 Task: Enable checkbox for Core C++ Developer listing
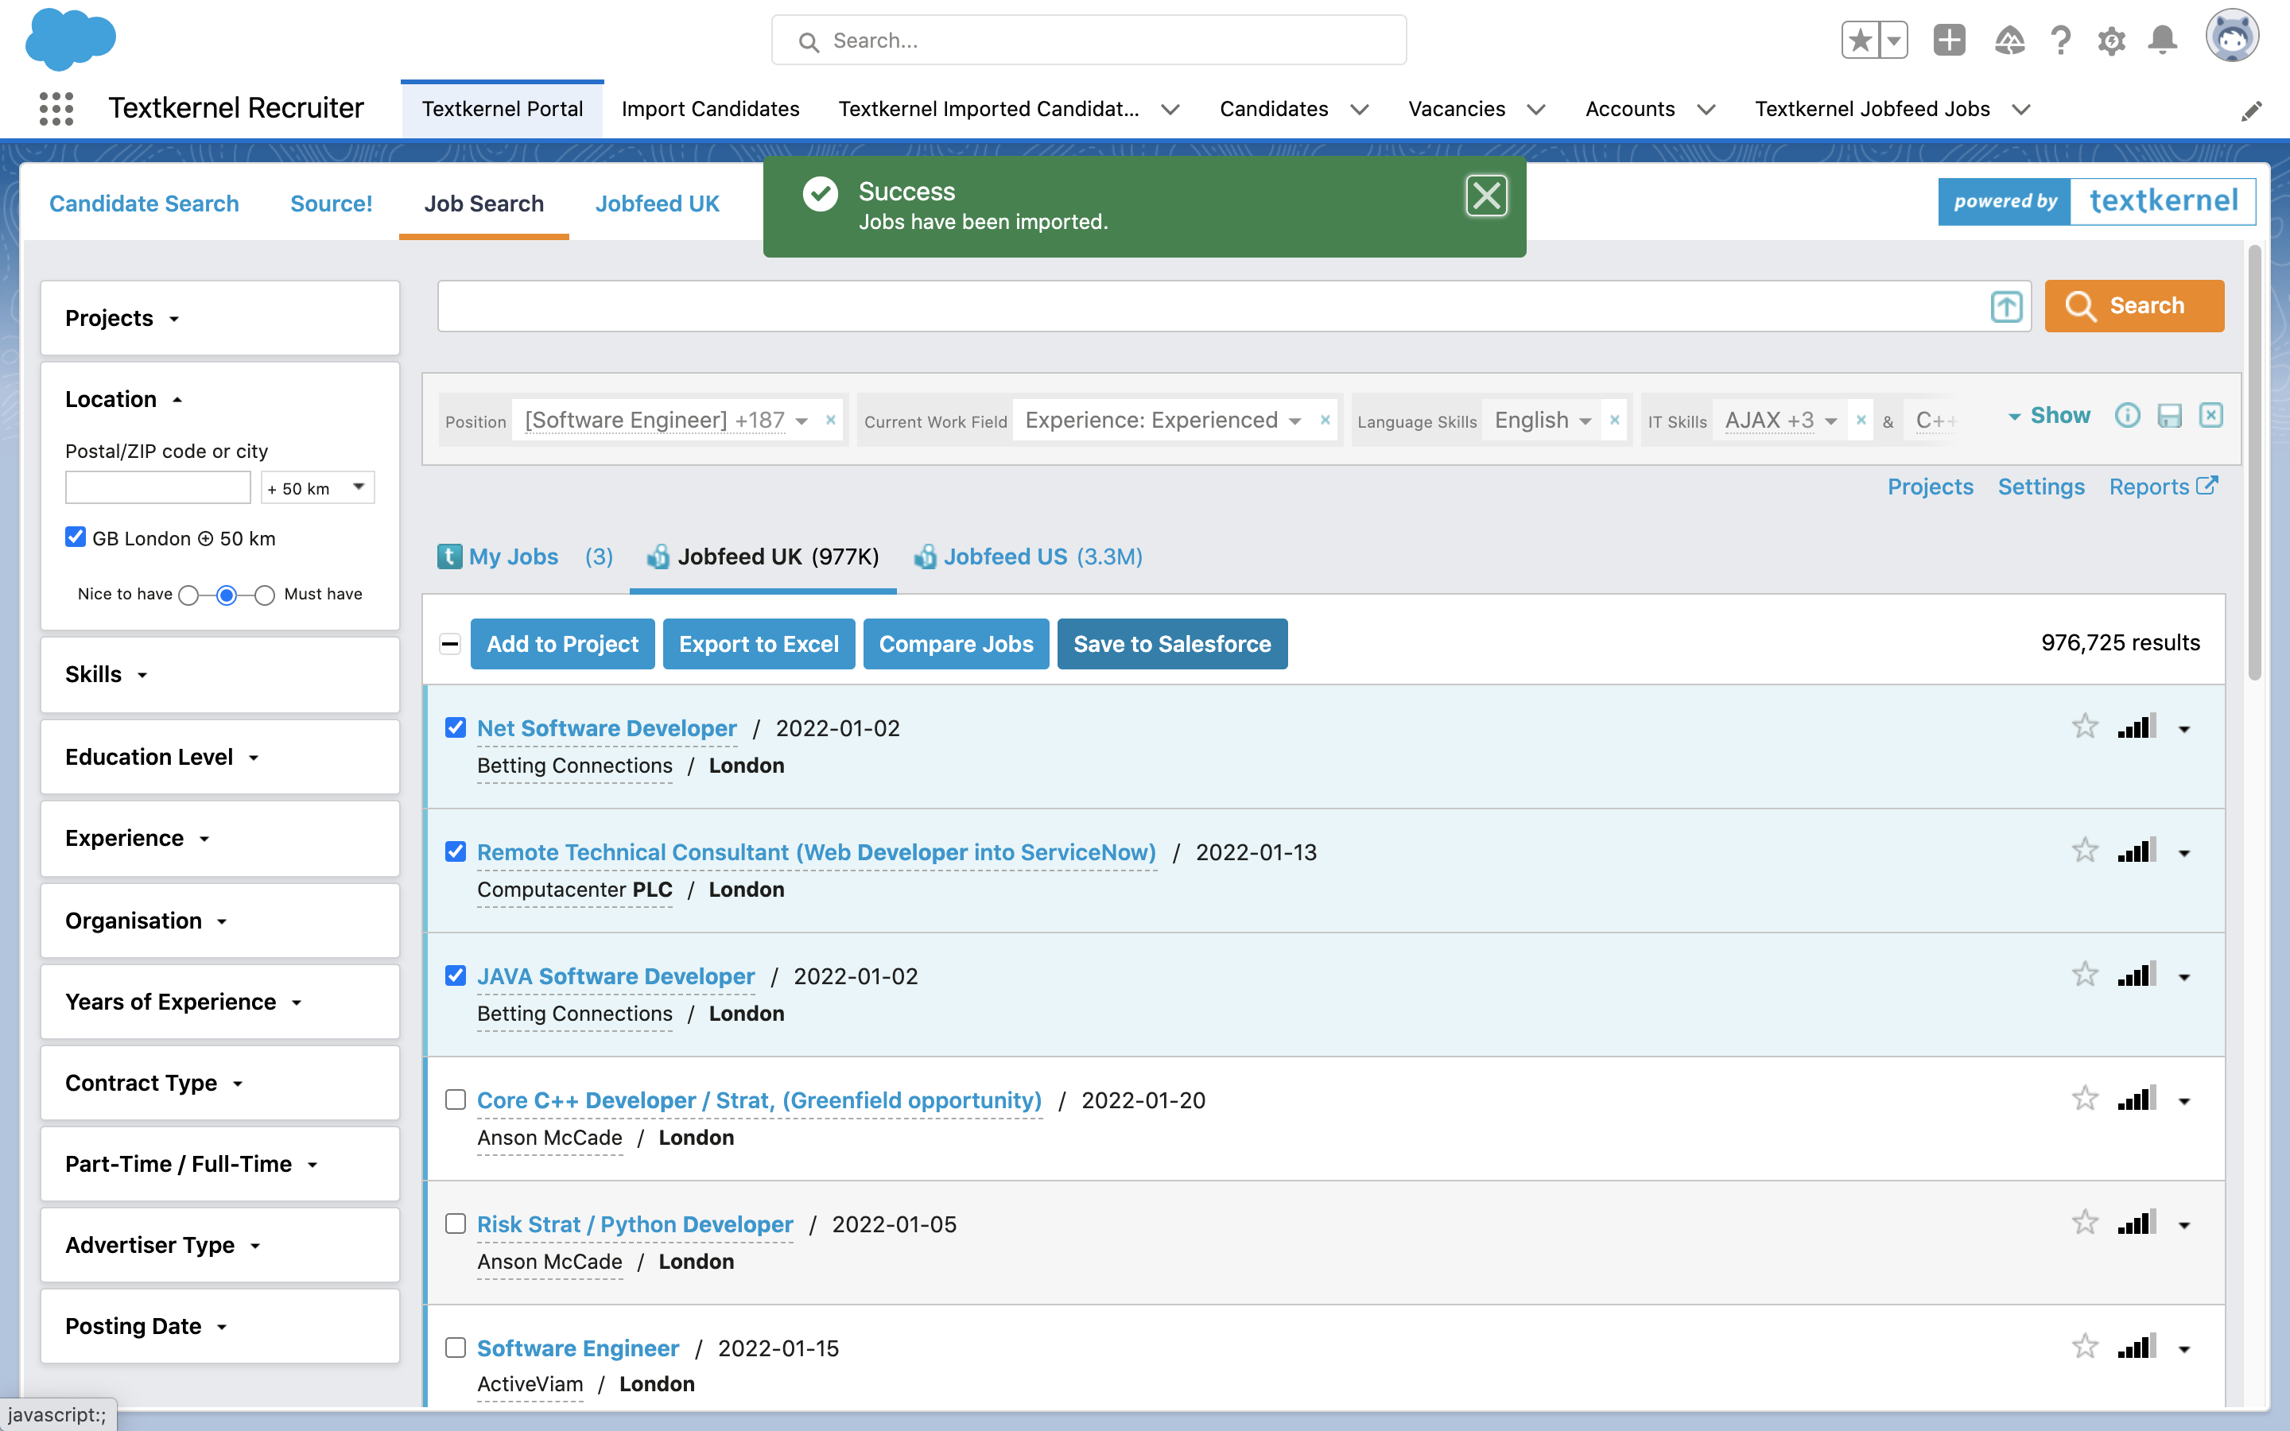(x=455, y=1098)
